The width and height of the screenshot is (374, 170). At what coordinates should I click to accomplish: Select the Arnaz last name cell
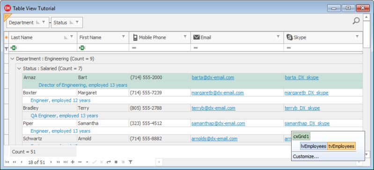pyautogui.click(x=50, y=78)
